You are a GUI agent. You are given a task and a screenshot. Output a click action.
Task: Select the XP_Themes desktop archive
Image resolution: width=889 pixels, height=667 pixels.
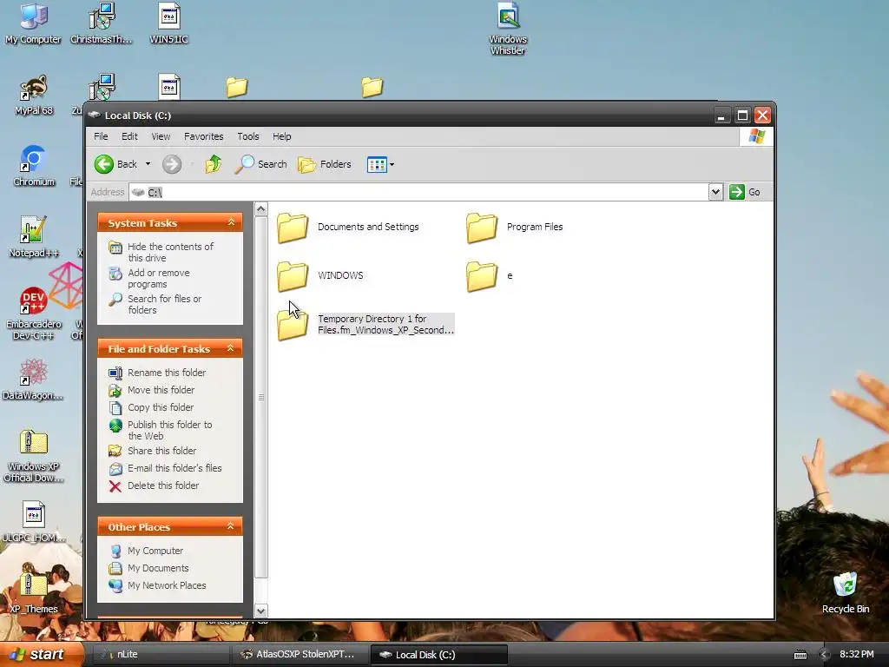click(x=34, y=594)
